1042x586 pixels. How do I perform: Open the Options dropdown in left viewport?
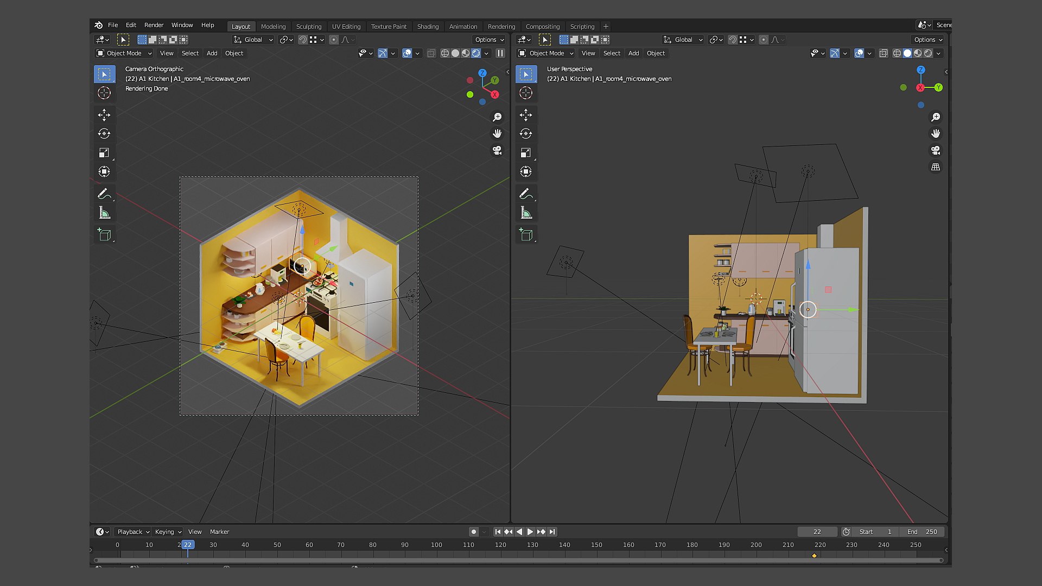coord(489,40)
